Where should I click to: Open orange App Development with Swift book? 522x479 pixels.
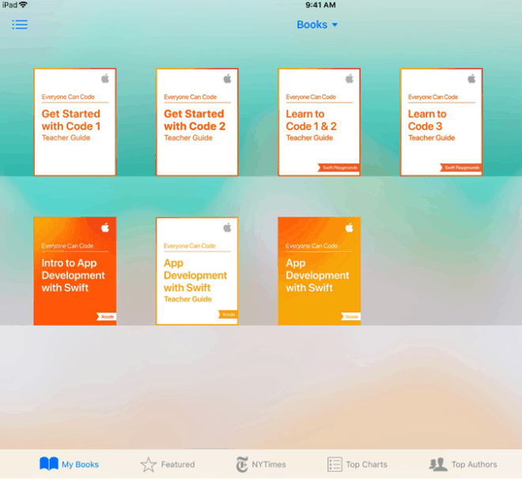point(319,271)
